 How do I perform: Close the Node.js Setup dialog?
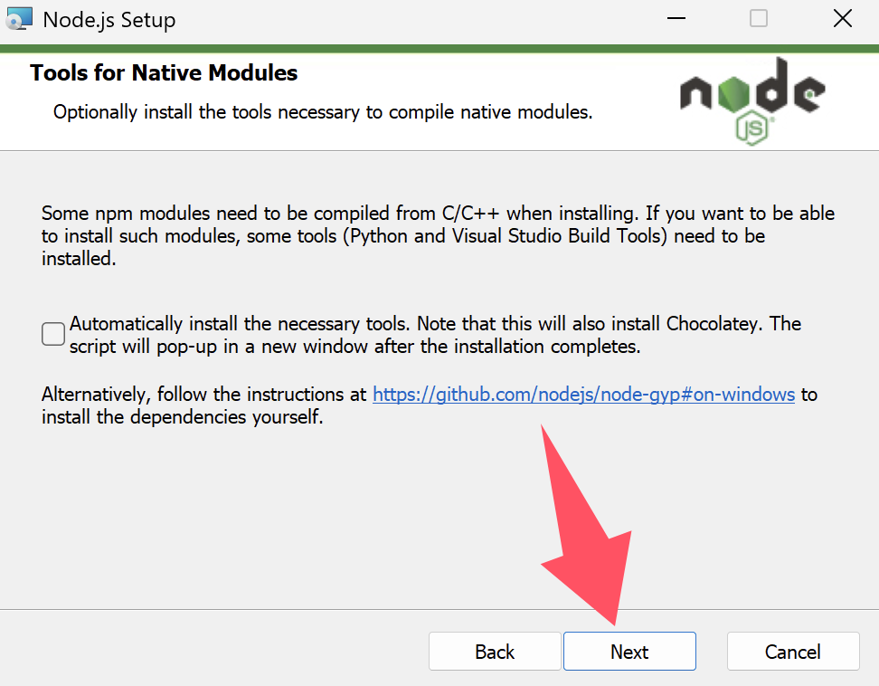click(842, 19)
